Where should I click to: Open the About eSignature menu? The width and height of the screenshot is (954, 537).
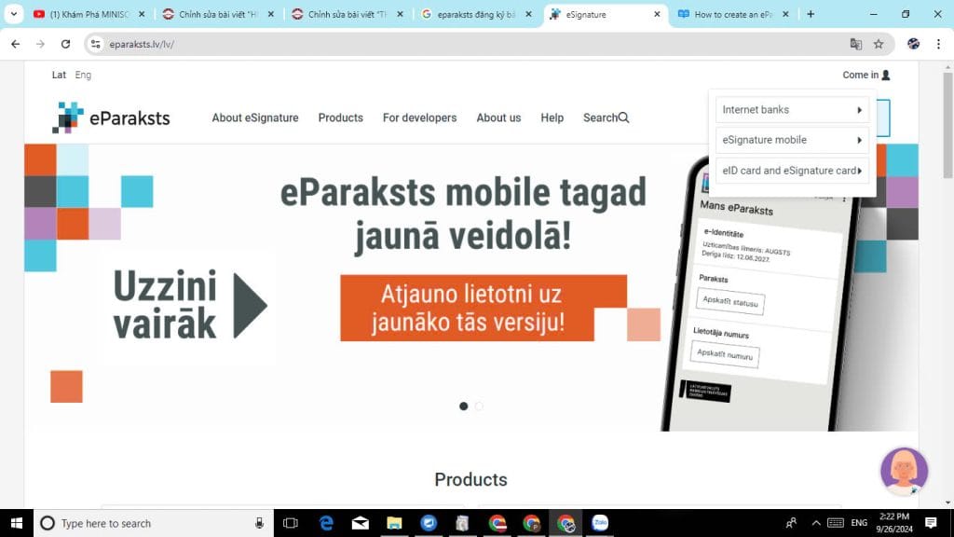click(255, 117)
